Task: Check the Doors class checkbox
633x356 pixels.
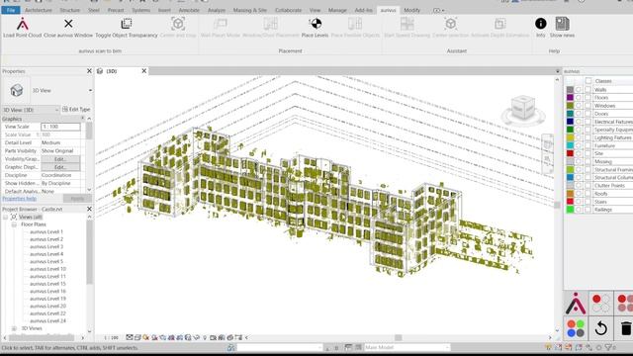Action: pyautogui.click(x=588, y=114)
